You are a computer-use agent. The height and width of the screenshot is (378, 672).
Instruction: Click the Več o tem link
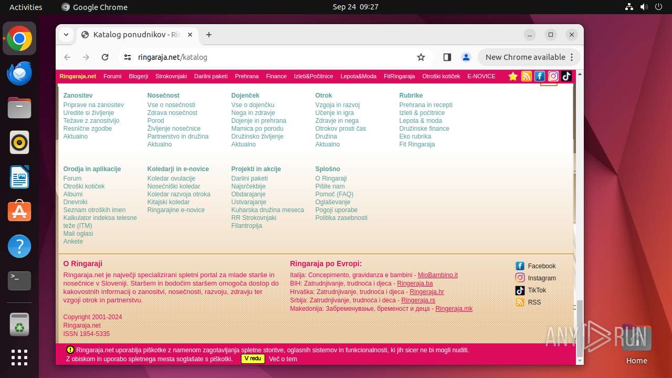tap(283, 359)
